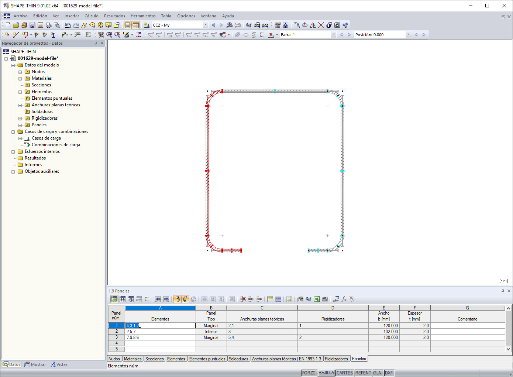This screenshot has width=513, height=377.
Task: Open the Posición: 0.000 dropdown
Action: (x=408, y=35)
